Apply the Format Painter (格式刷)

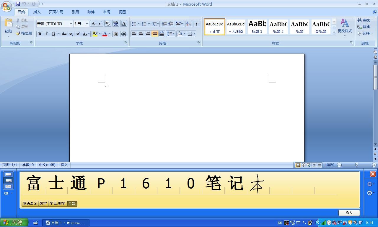(24, 33)
